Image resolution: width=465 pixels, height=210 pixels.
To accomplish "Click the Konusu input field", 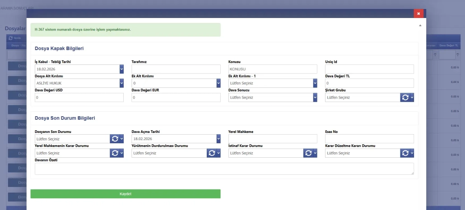I will [273, 69].
